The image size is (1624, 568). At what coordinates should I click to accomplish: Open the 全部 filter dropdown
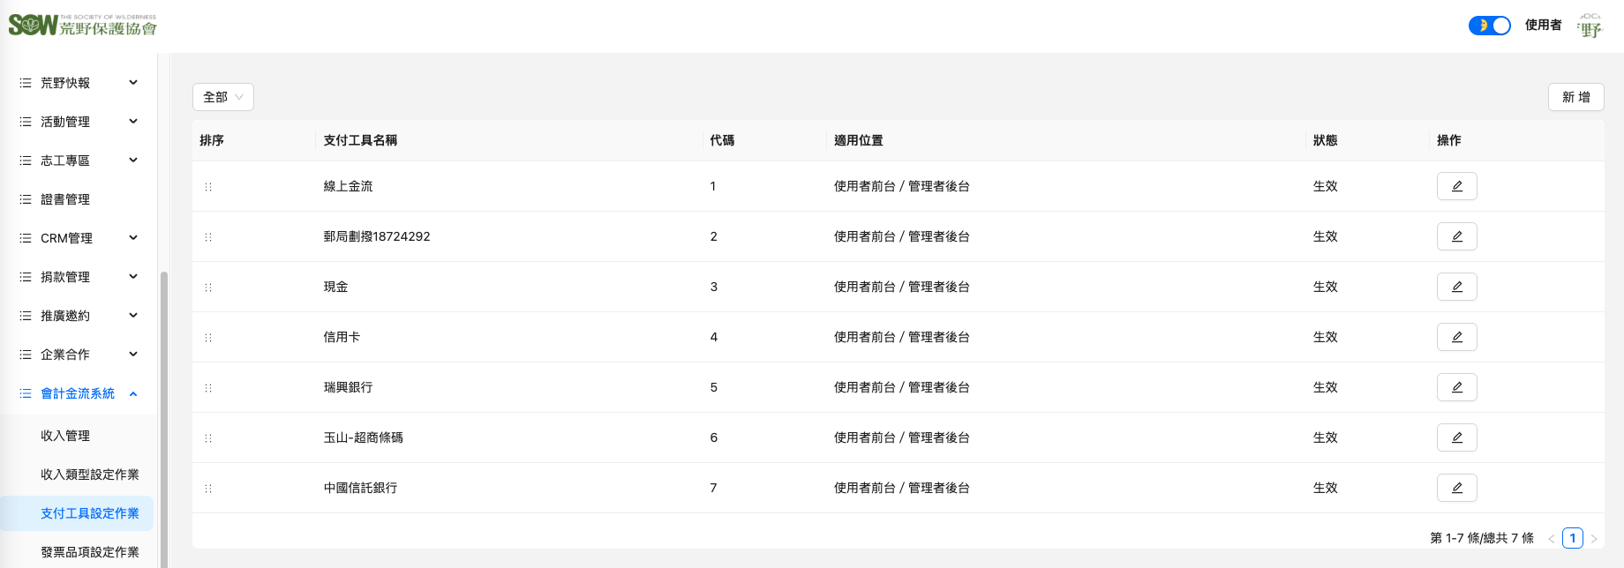tap(222, 97)
